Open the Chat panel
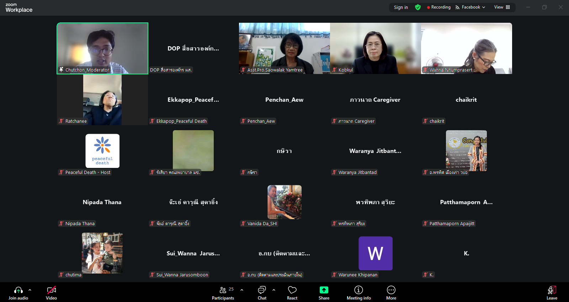The height and width of the screenshot is (302, 569). [x=262, y=290]
